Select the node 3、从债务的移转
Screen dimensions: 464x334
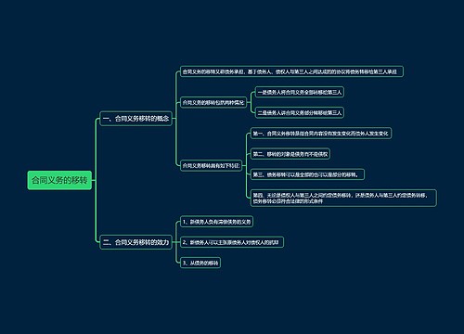point(200,263)
